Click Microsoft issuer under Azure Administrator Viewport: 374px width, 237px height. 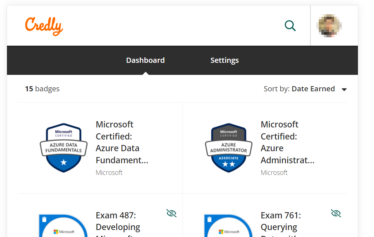[274, 172]
